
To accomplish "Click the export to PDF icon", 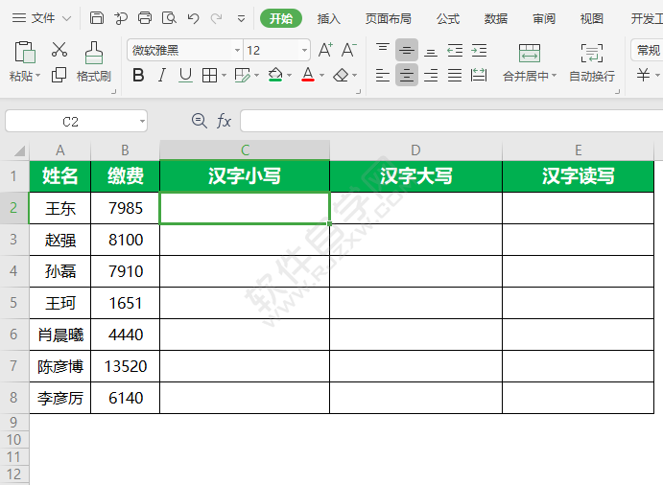I will [x=121, y=18].
